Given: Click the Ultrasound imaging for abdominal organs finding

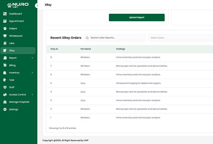Looking at the screenshot, I should coord(138,83).
